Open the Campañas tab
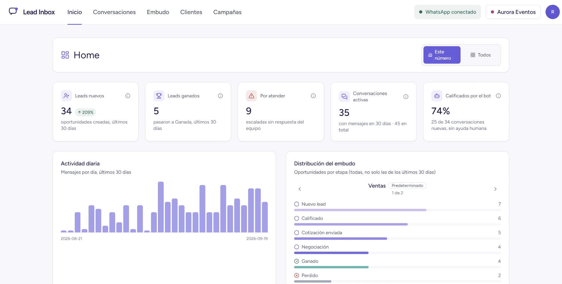This screenshot has height=284, width=562. click(x=227, y=12)
